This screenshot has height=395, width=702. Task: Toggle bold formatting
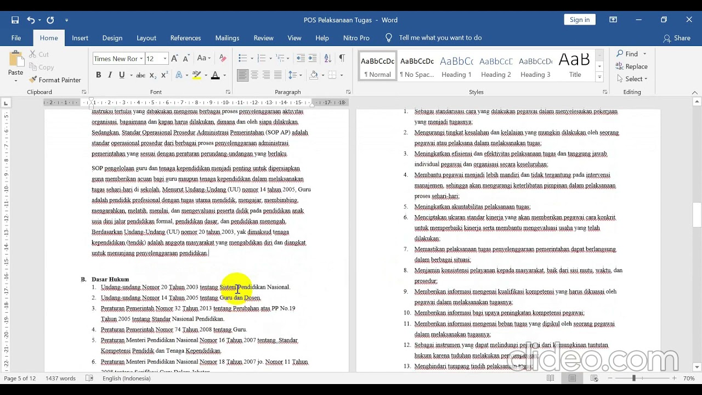[x=98, y=75]
